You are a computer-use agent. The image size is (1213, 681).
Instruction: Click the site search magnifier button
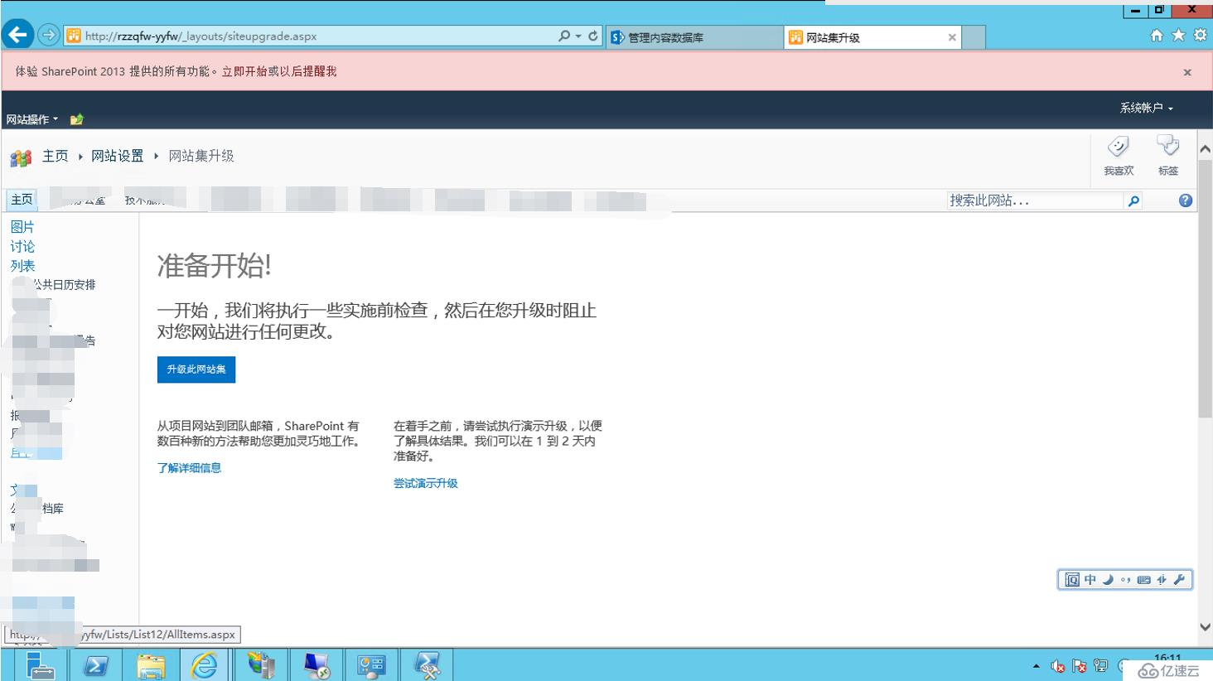[x=1133, y=200]
